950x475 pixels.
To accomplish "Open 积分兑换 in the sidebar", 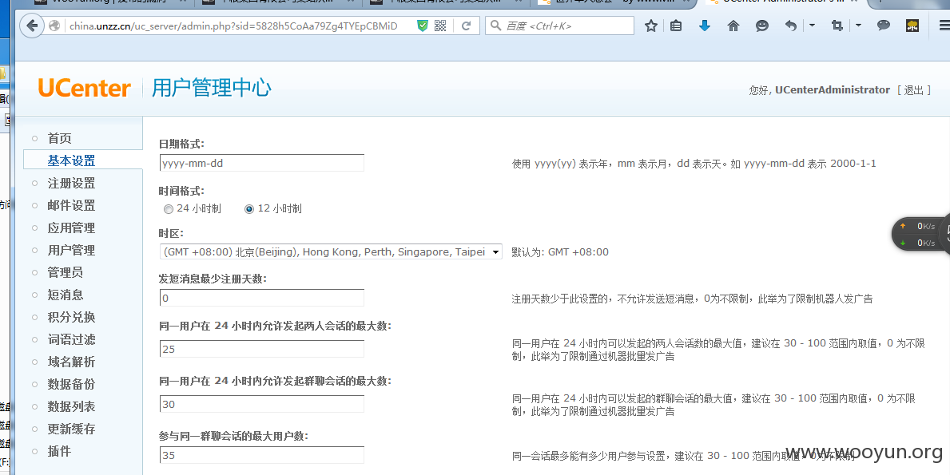I will (71, 318).
